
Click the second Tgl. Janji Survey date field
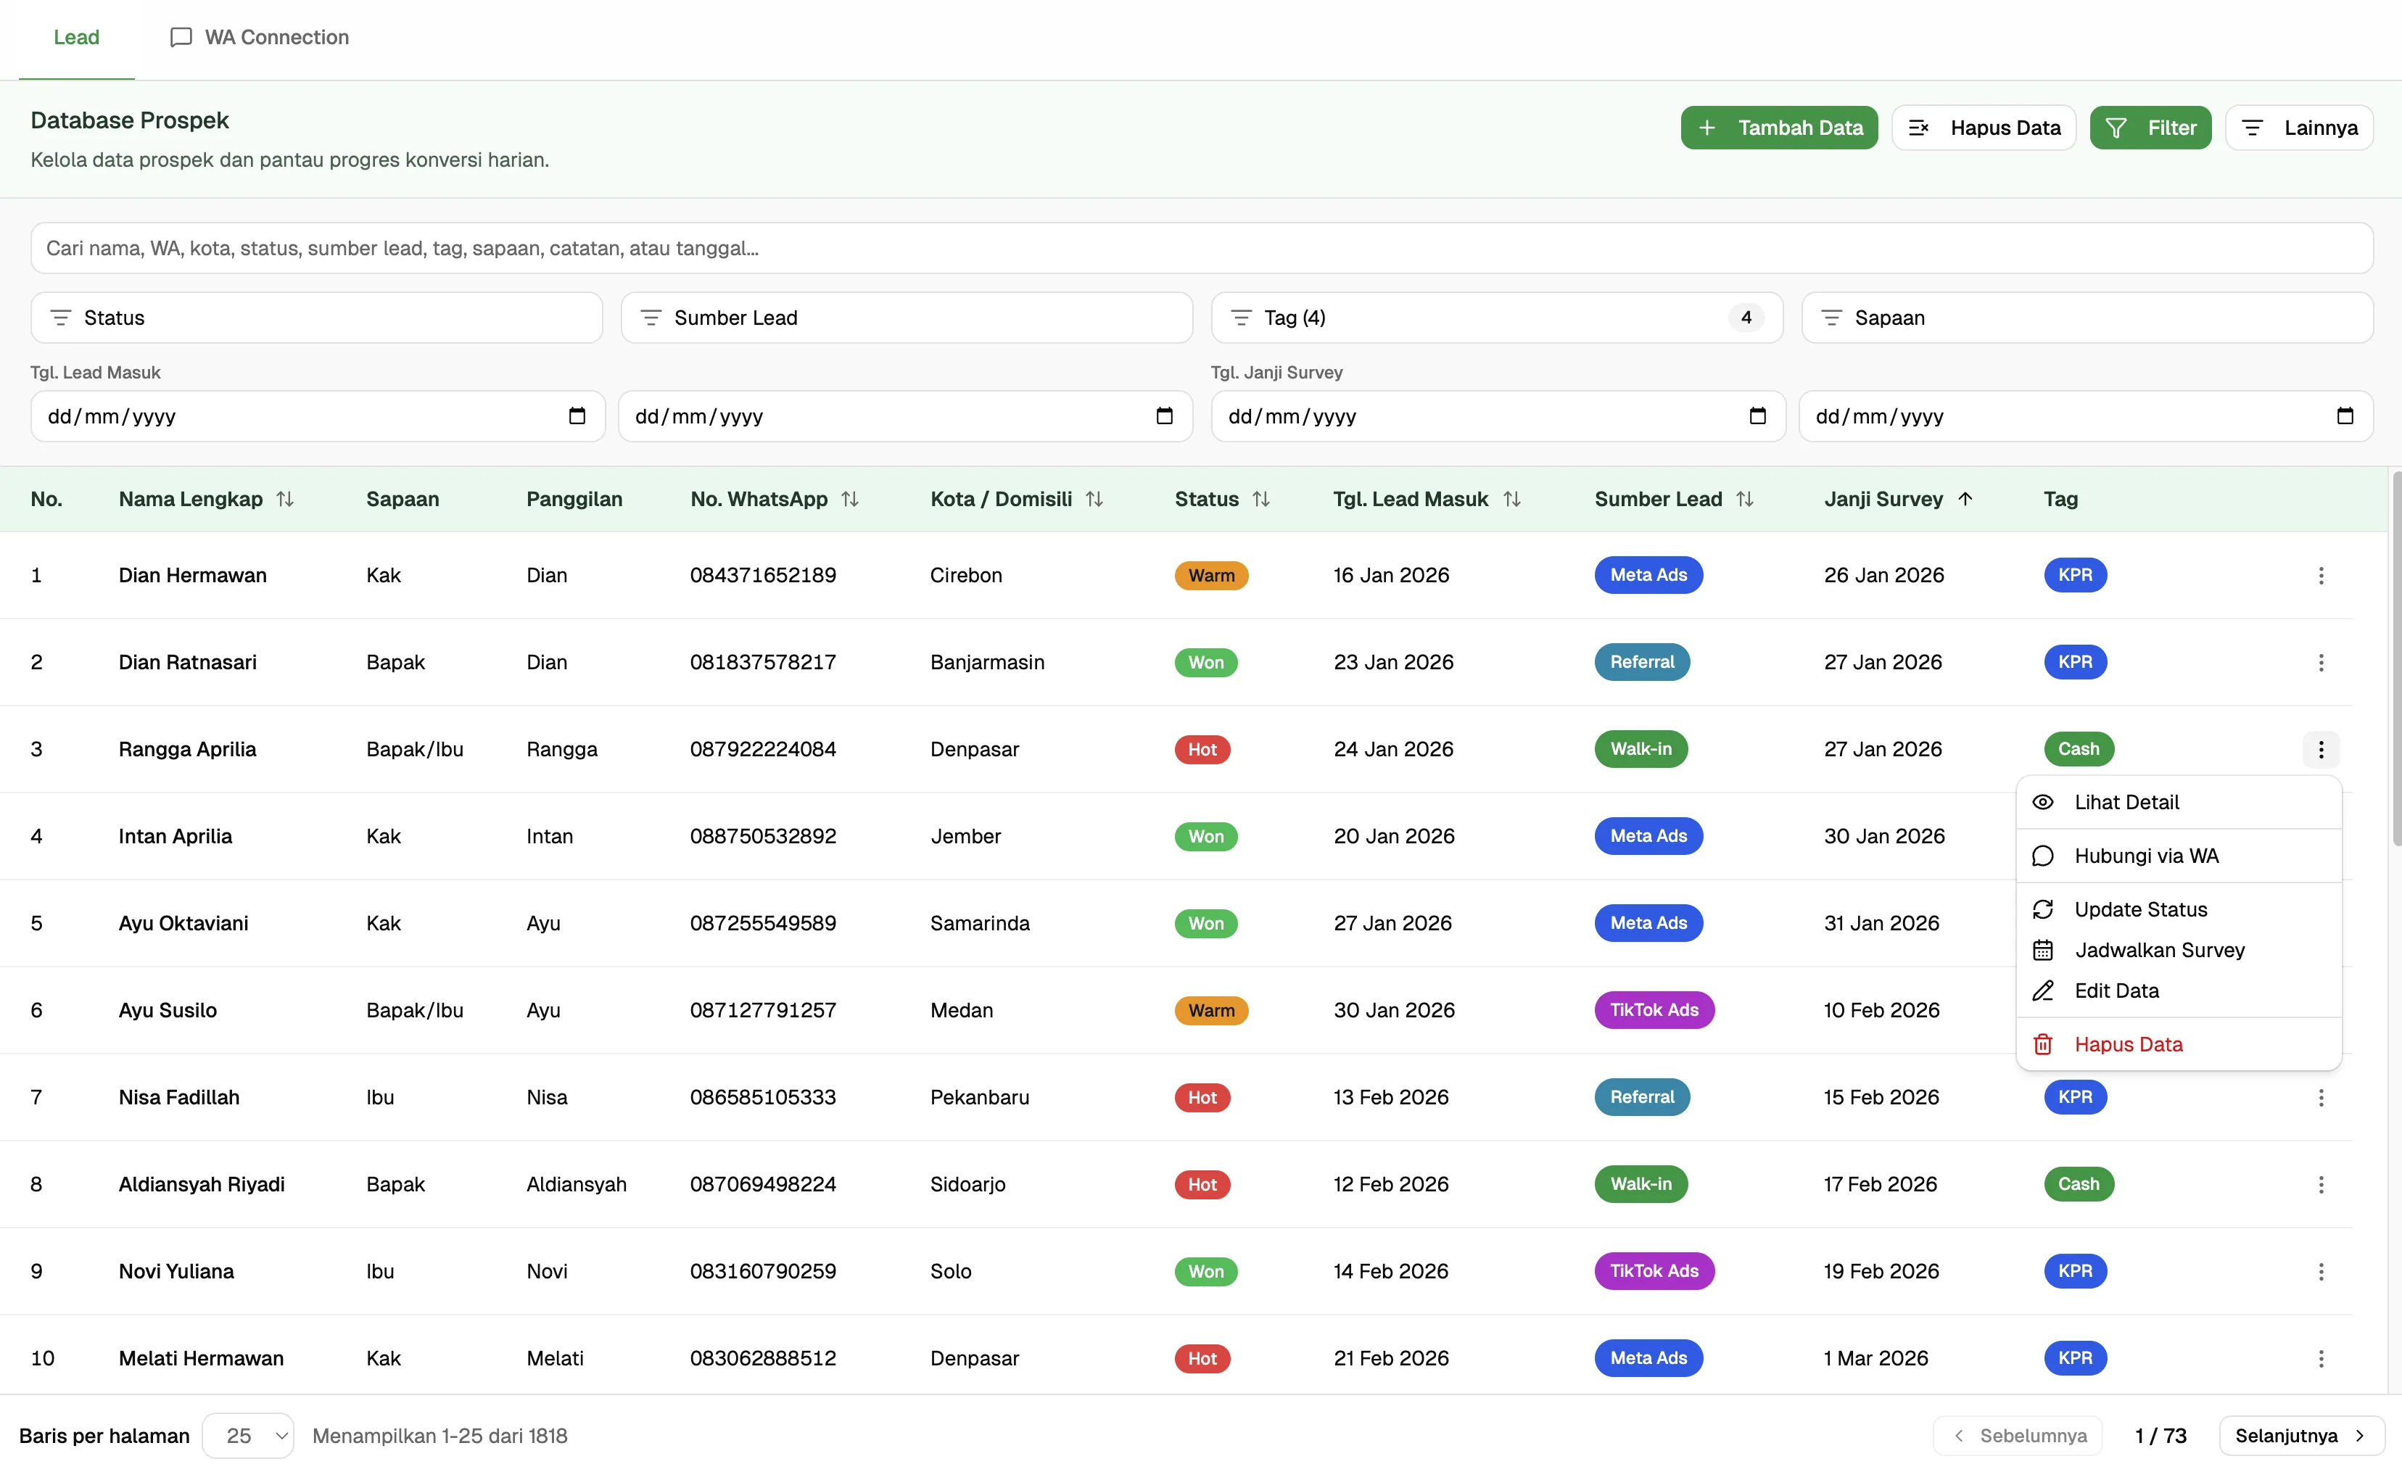tap(2085, 416)
